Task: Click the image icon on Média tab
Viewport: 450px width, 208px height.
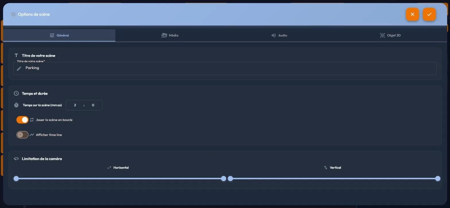Action: pyautogui.click(x=164, y=35)
